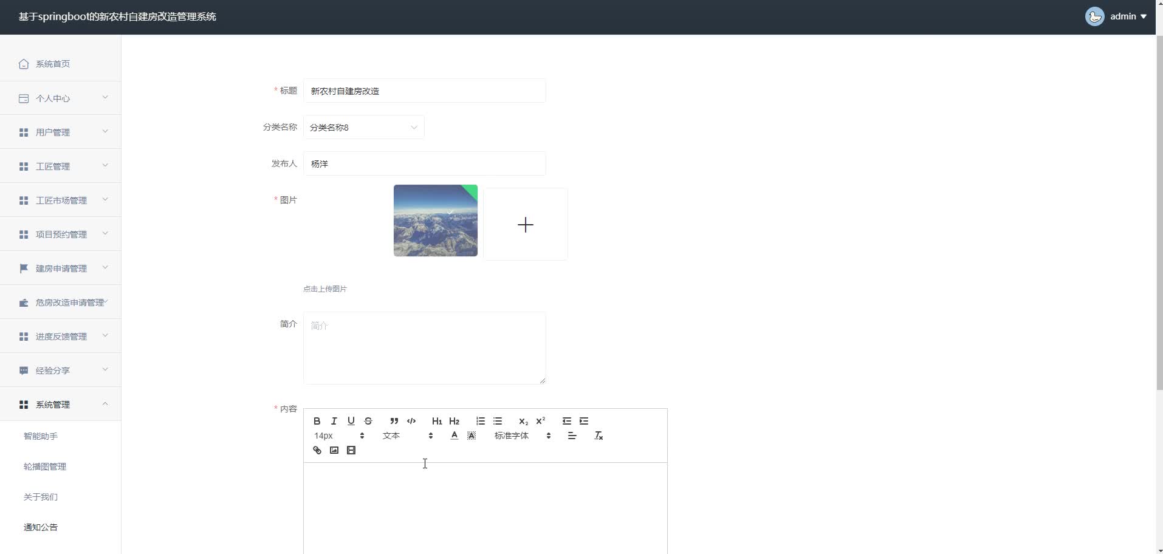This screenshot has height=554, width=1163.
Task: Toggle underline formatting in editor
Action: pos(351,421)
